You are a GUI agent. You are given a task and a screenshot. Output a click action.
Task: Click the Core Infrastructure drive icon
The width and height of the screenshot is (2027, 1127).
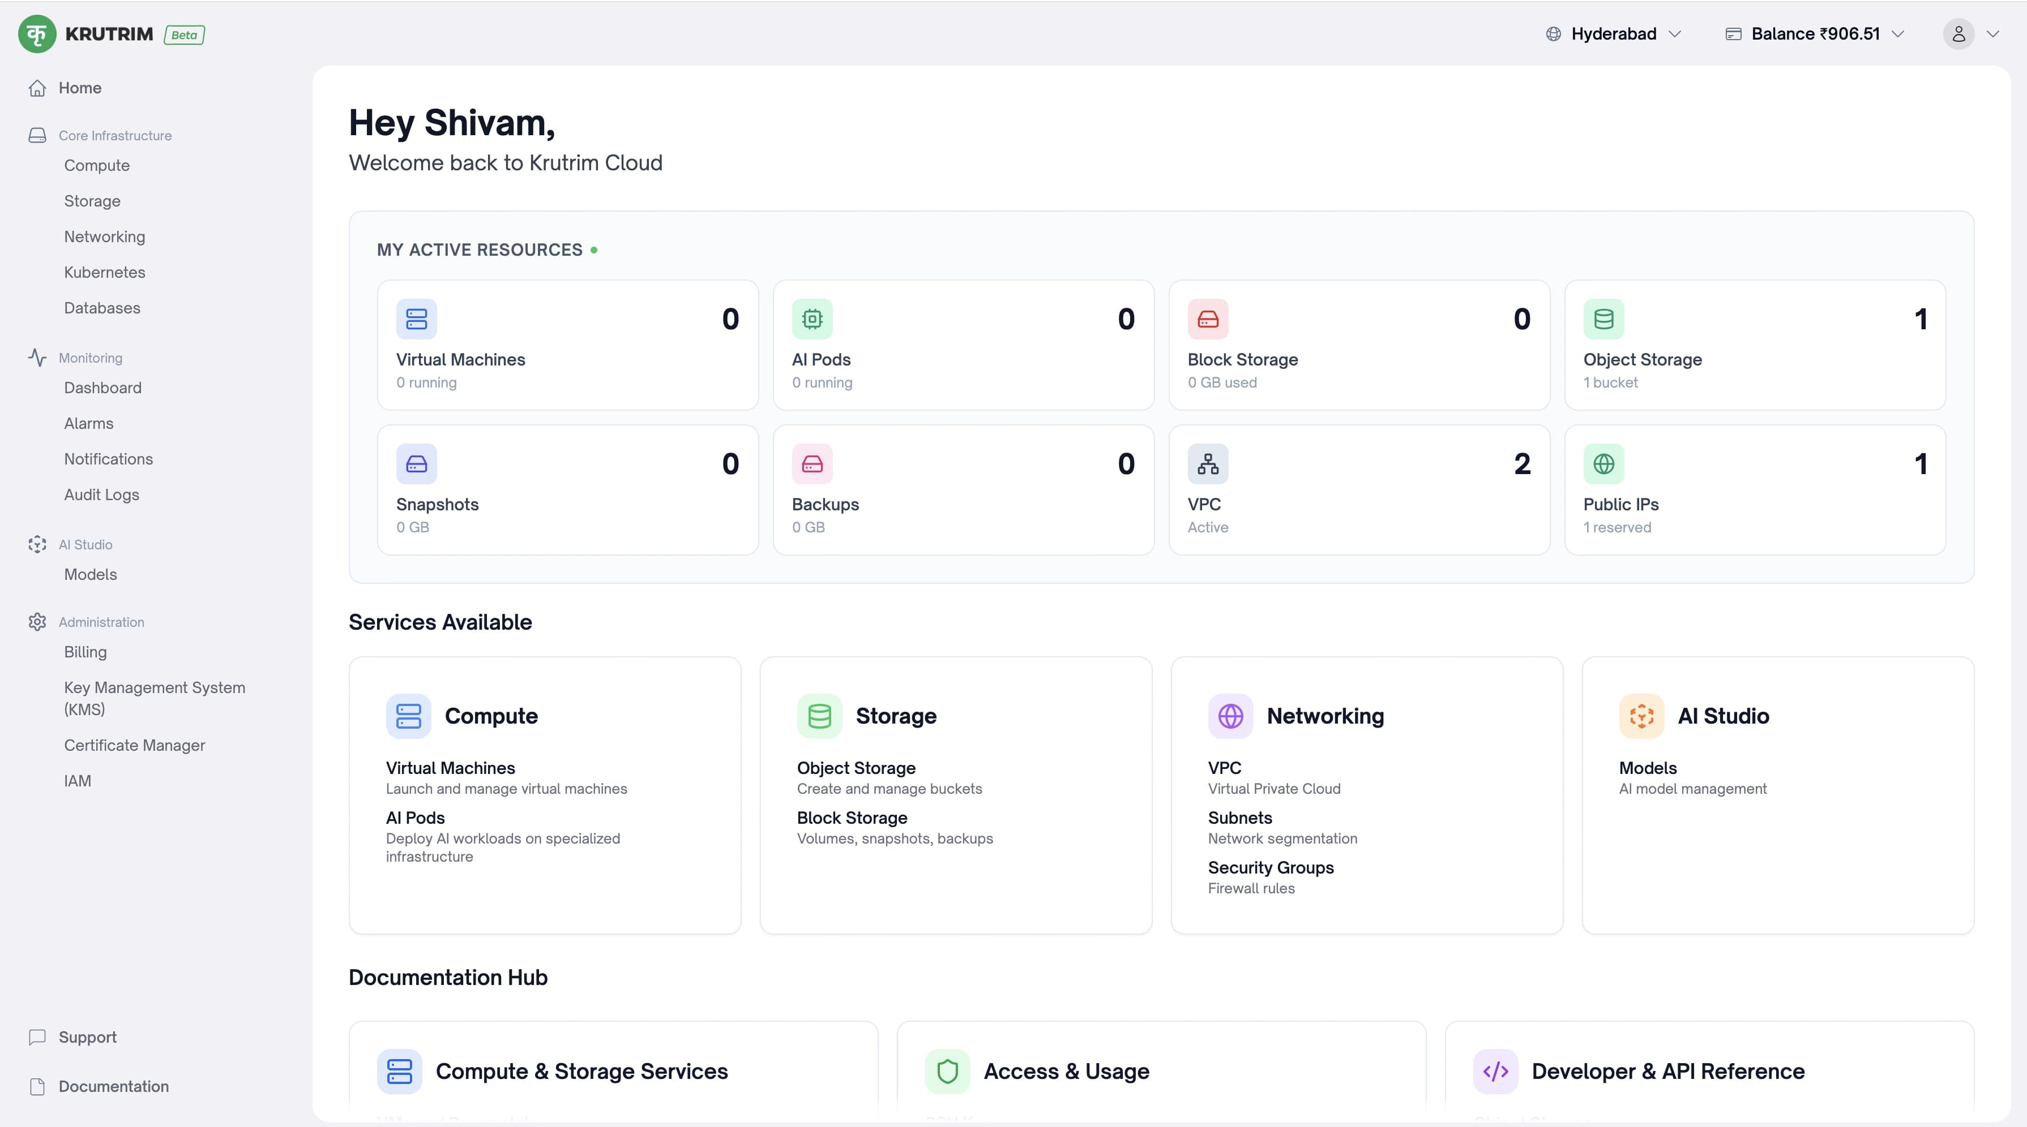37,135
